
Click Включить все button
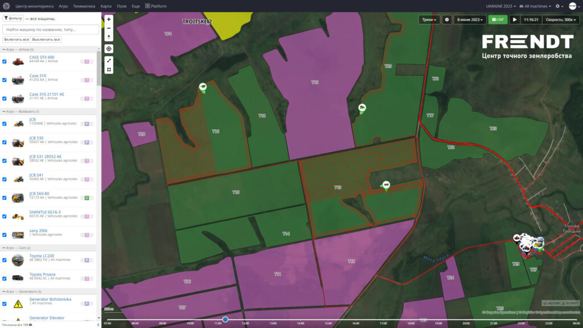tap(17, 39)
